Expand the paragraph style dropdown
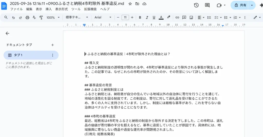The height and width of the screenshot is (137, 263). pyautogui.click(x=77, y=18)
